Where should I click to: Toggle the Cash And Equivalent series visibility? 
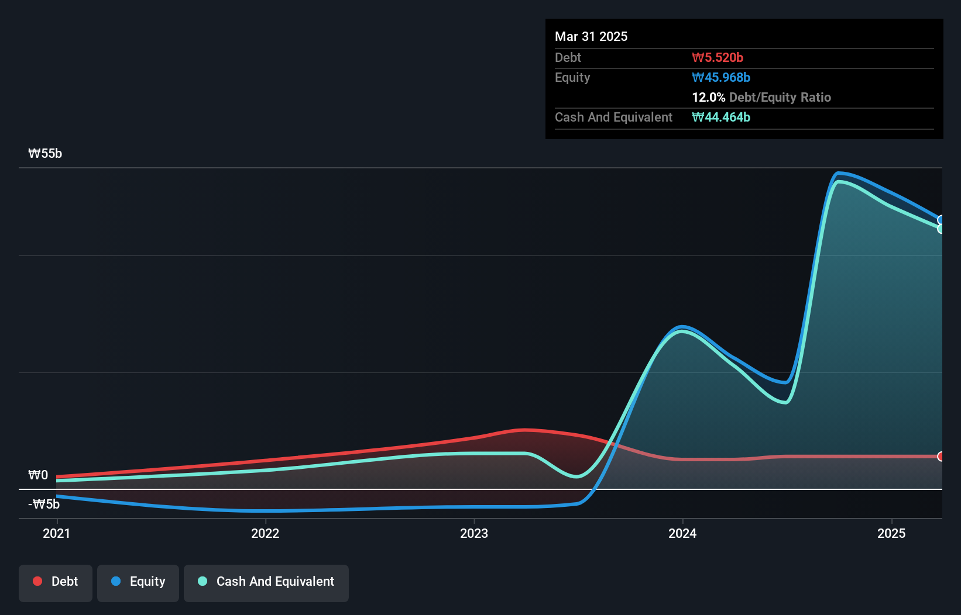(266, 581)
